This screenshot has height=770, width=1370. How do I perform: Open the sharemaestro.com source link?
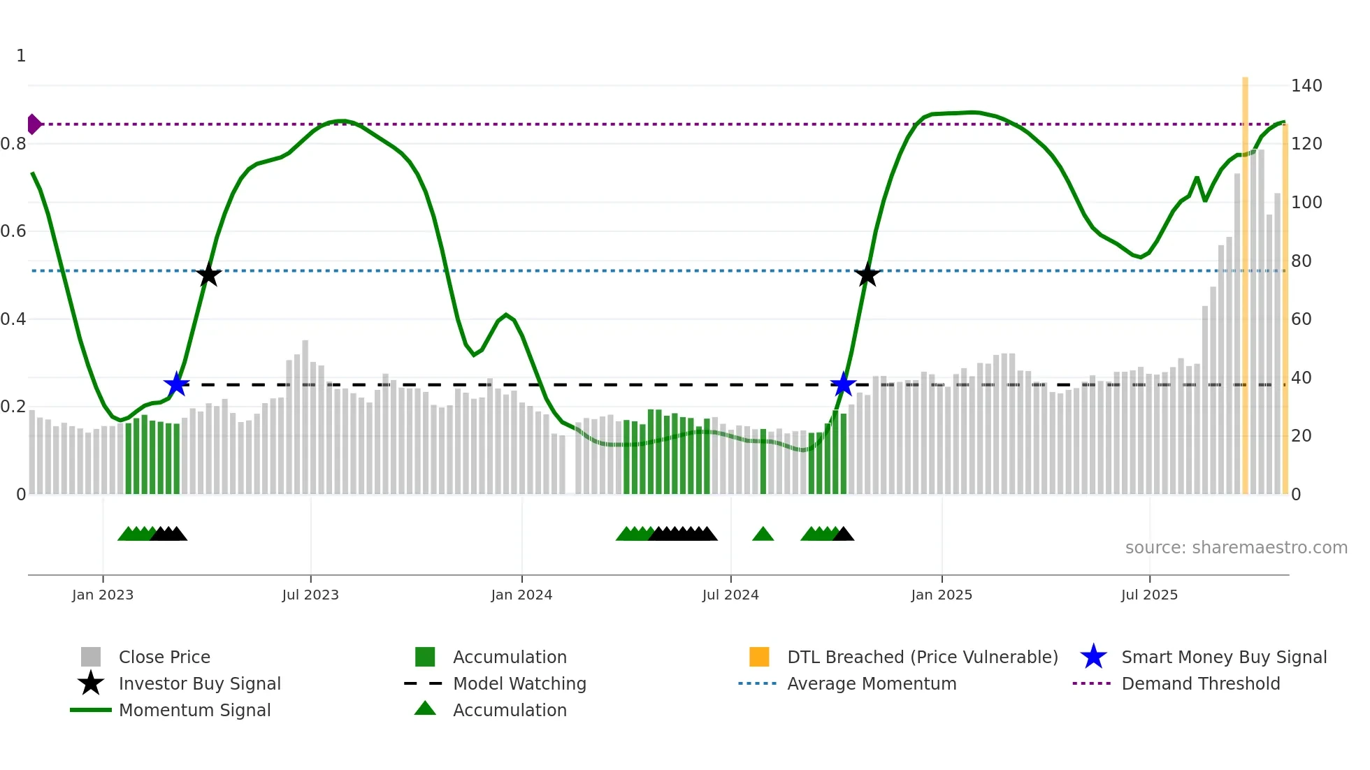point(1236,548)
